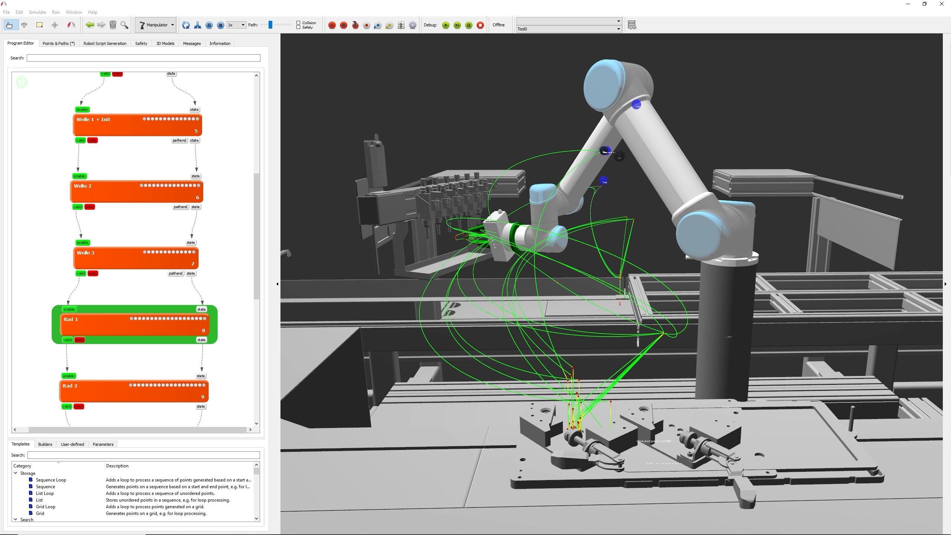951x535 pixels.
Task: Click the magnifier search icon
Action: [124, 25]
